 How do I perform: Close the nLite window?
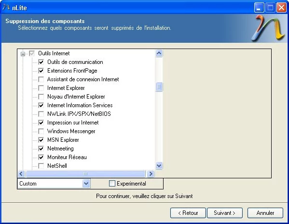click(x=281, y=8)
